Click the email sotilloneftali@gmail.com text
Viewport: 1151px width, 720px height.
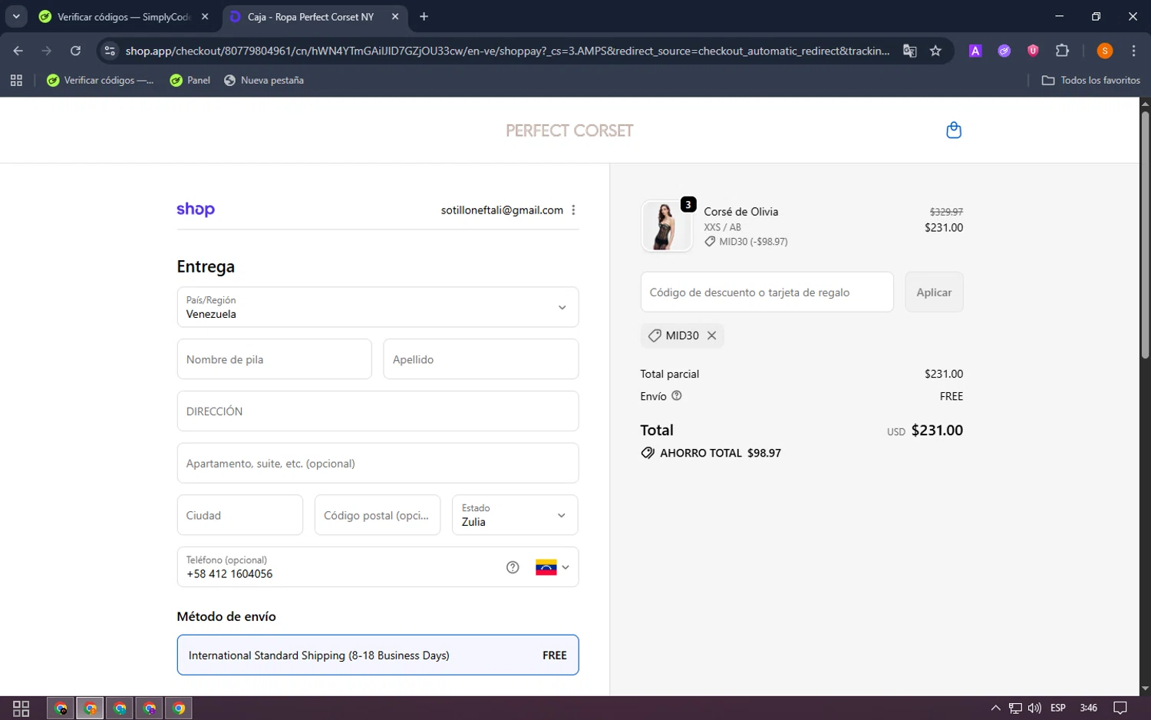tap(502, 210)
